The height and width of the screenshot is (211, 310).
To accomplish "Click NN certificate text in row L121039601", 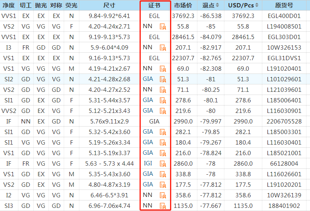I will coord(147,89).
